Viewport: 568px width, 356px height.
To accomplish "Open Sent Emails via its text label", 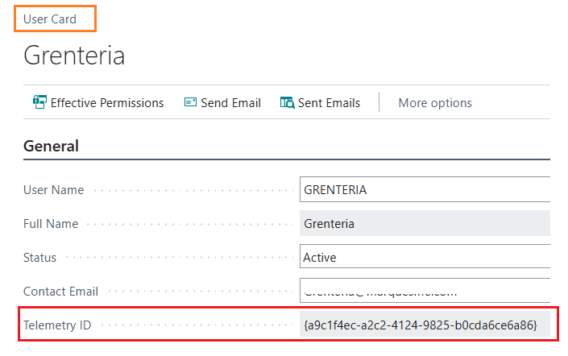I will point(329,102).
